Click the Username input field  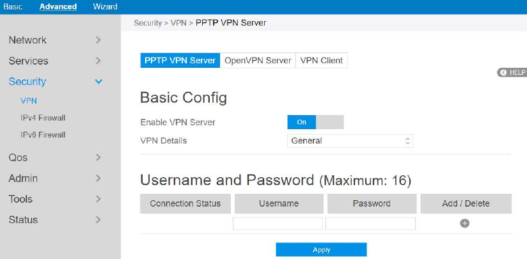tap(278, 224)
